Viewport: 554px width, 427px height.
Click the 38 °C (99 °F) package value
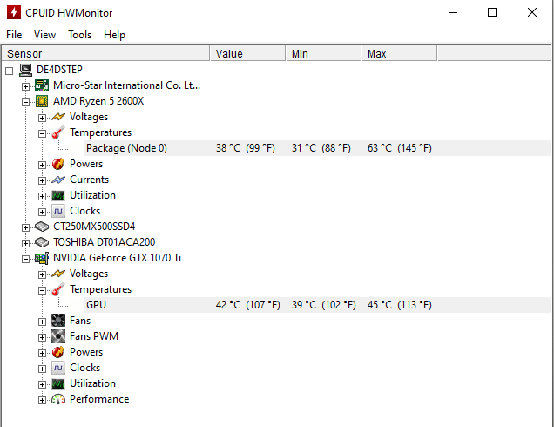[x=246, y=148]
